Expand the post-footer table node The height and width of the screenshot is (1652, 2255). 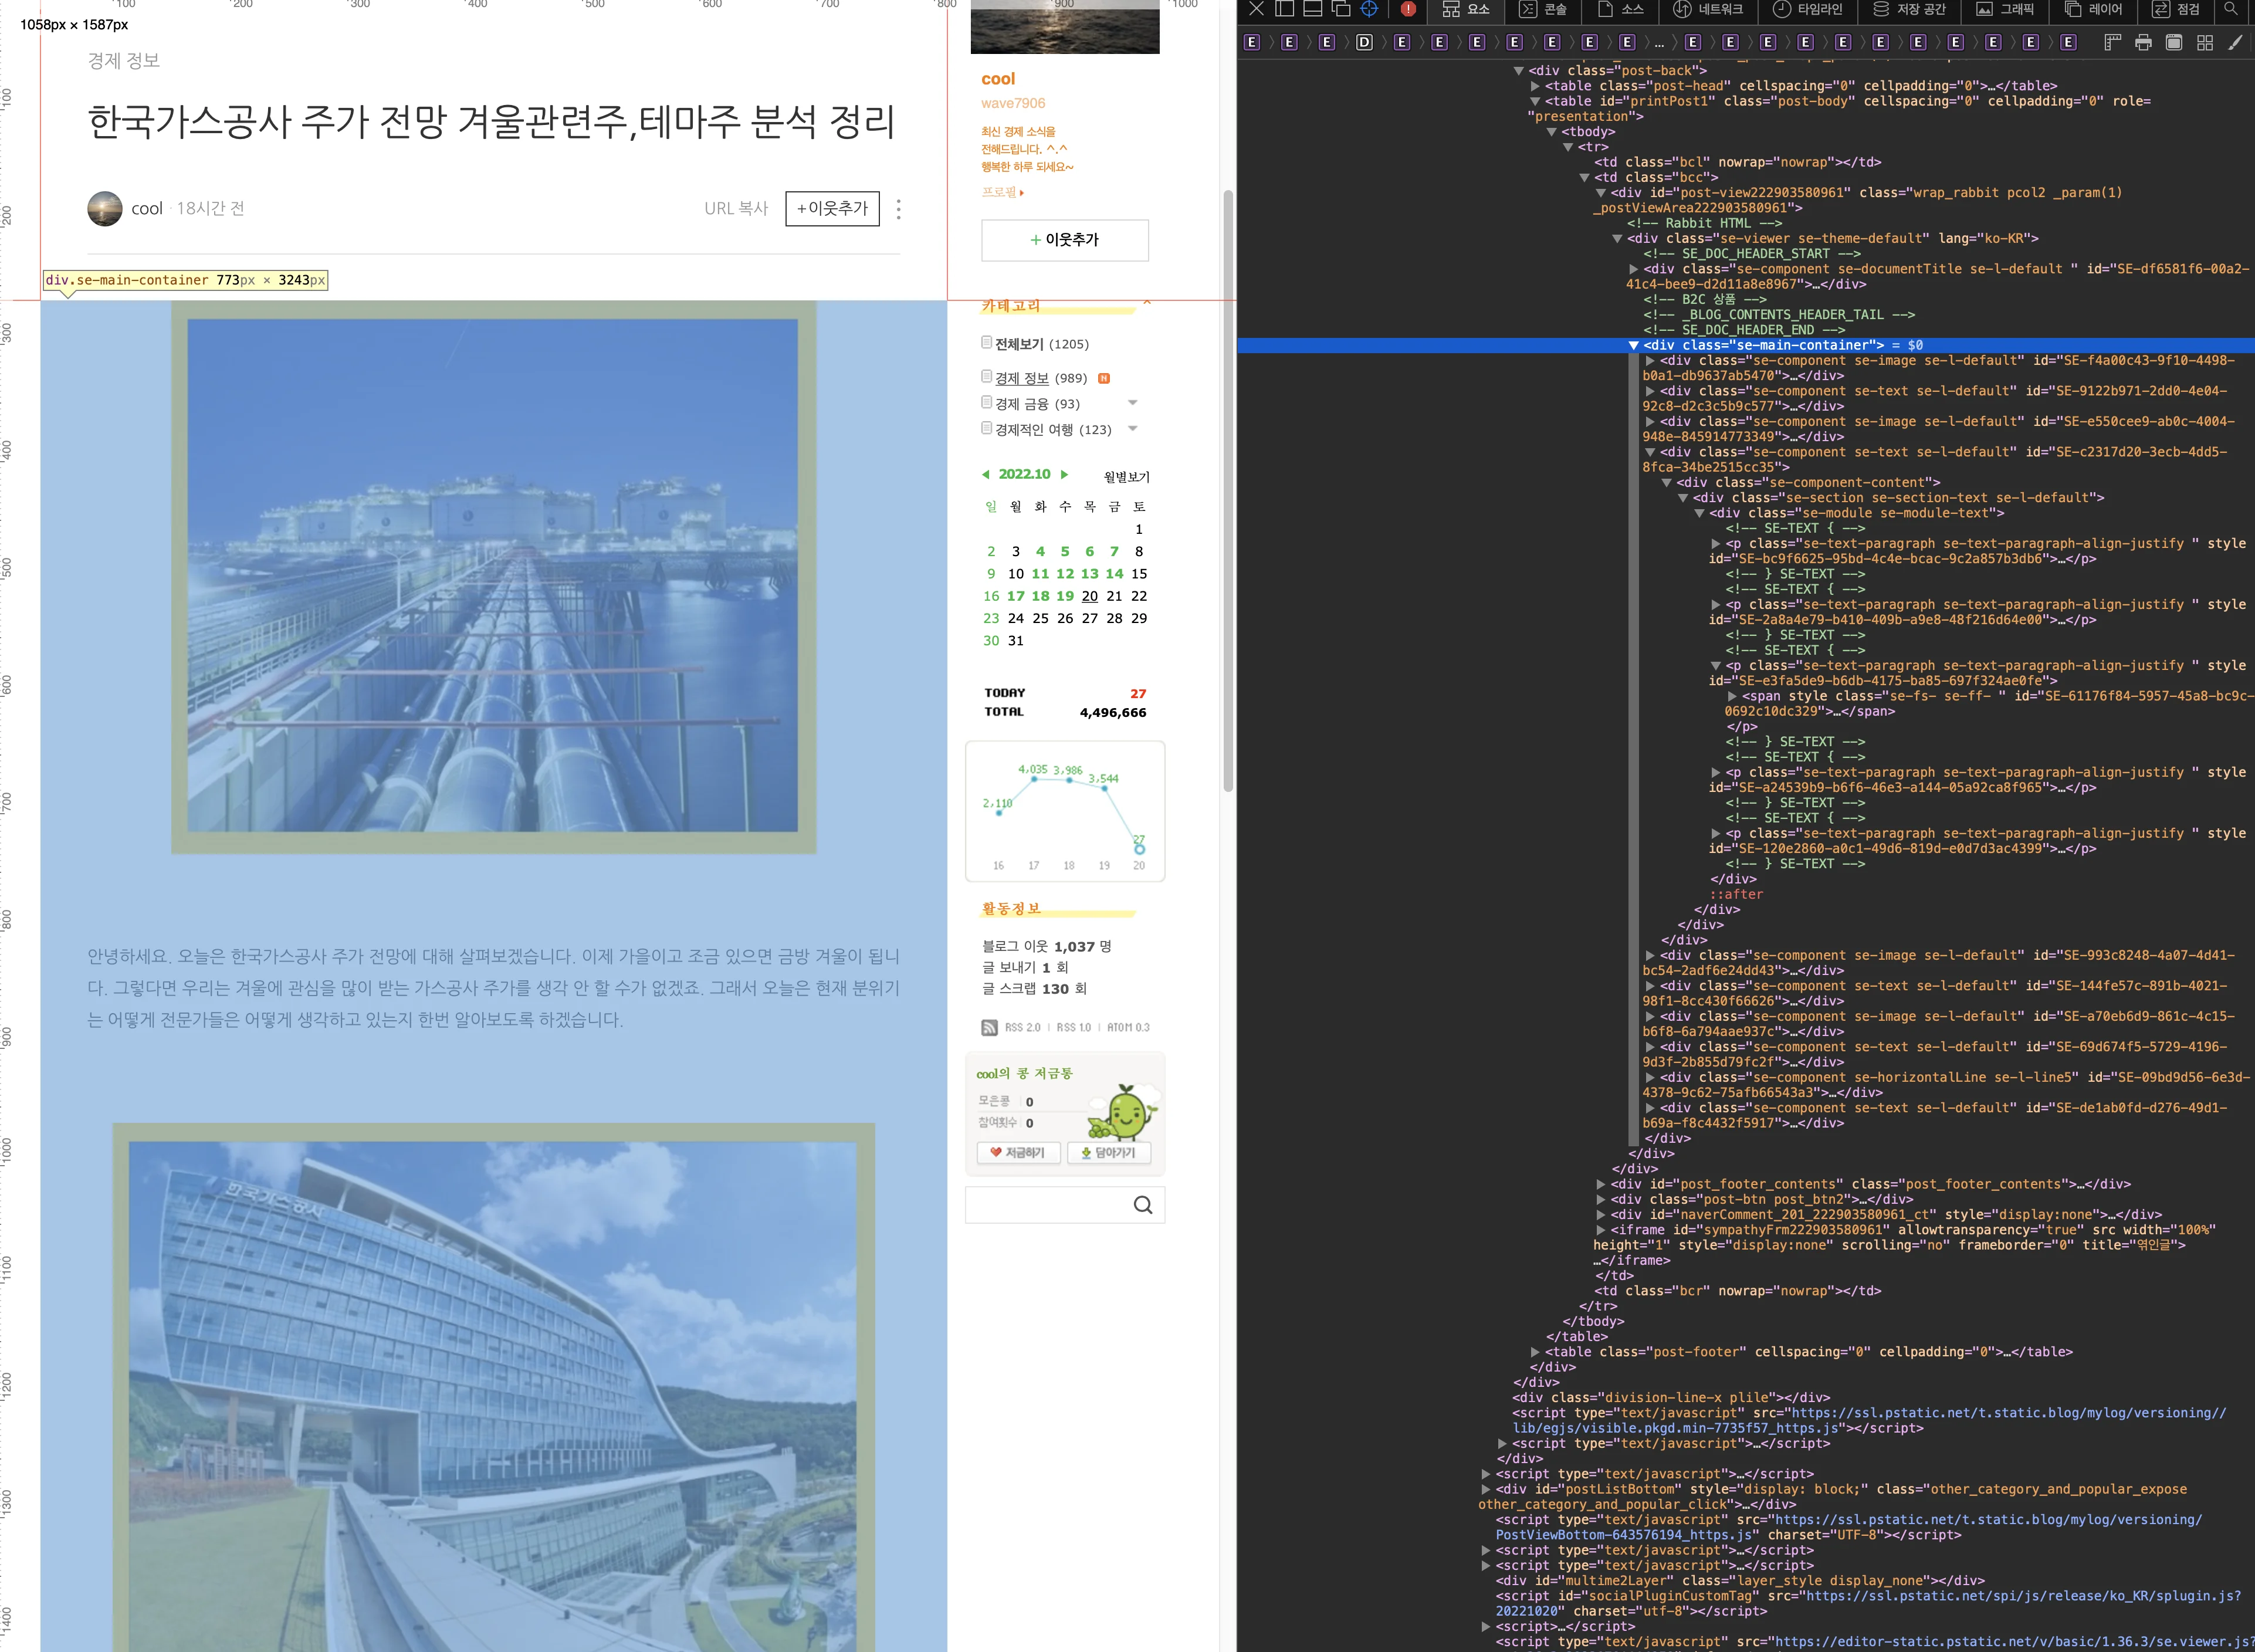point(1535,1352)
